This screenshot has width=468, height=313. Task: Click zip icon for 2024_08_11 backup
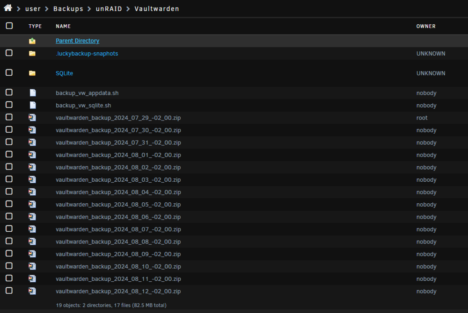pos(32,279)
